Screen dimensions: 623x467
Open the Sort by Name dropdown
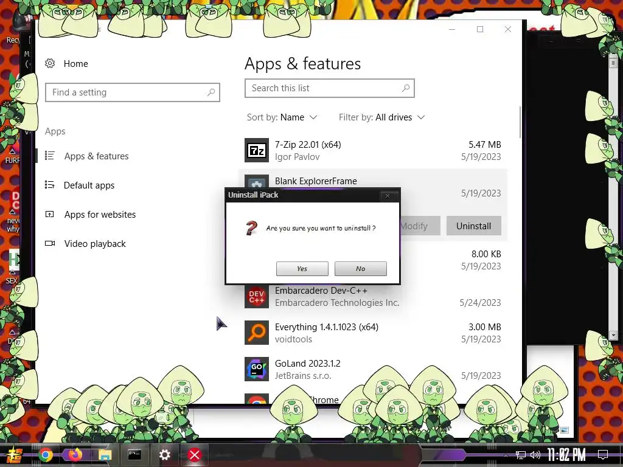pyautogui.click(x=282, y=117)
